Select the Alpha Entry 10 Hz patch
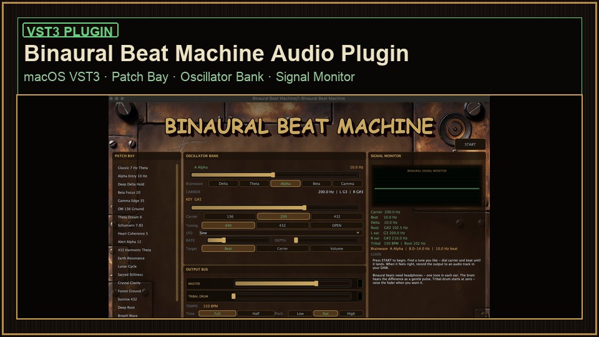 pyautogui.click(x=132, y=176)
